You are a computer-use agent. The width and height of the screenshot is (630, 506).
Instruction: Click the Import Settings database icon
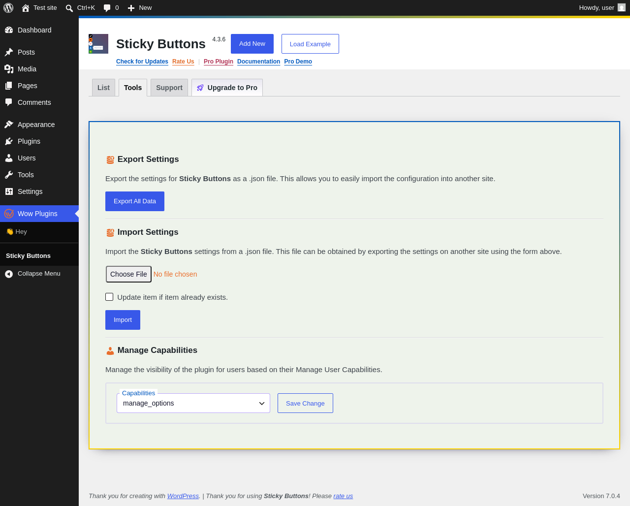coord(110,232)
